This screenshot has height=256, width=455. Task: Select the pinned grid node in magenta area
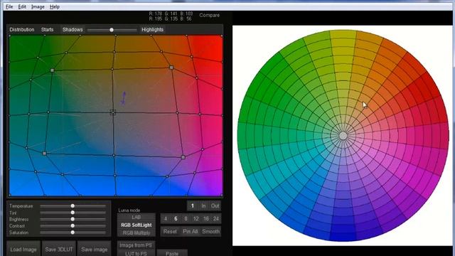tap(183, 157)
